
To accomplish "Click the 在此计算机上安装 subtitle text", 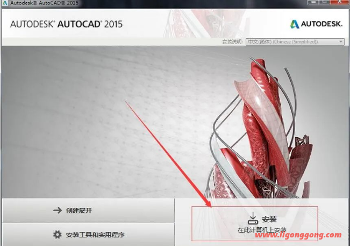I will 262,230.
